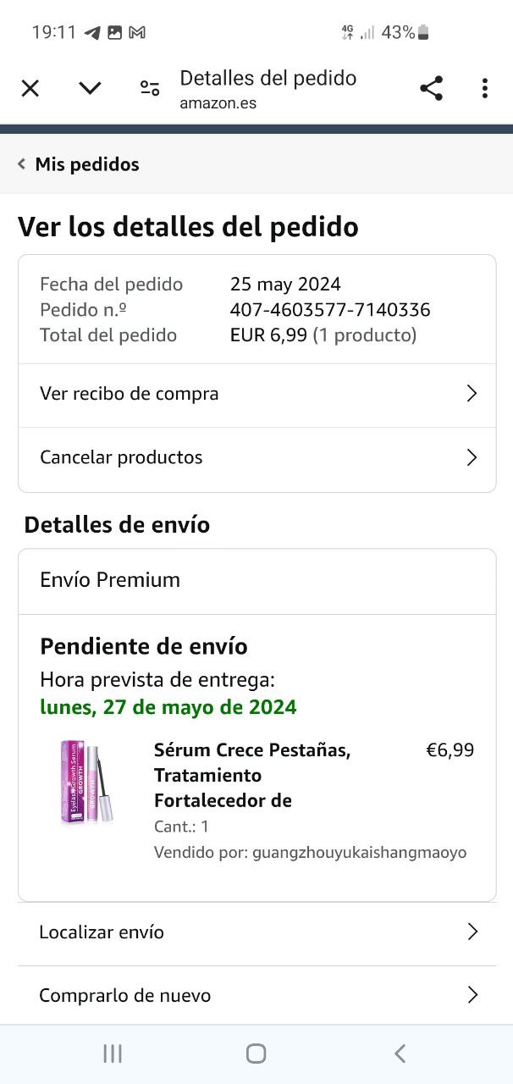Select Cancelar productos option

point(121,457)
